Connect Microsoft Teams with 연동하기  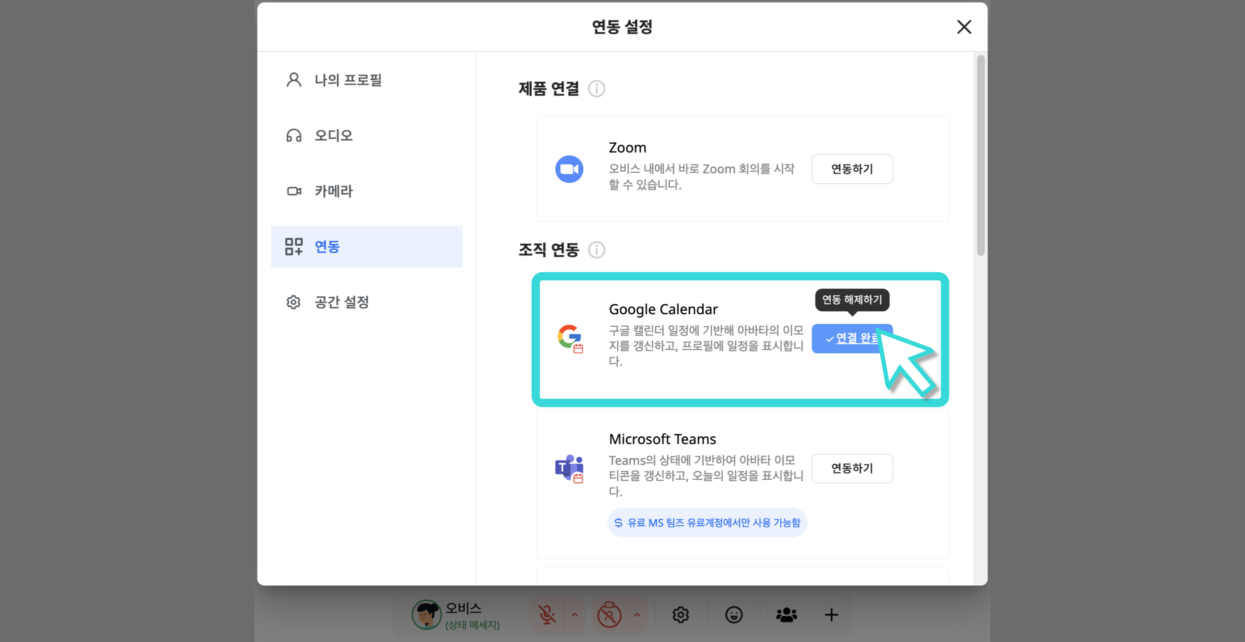(x=852, y=468)
